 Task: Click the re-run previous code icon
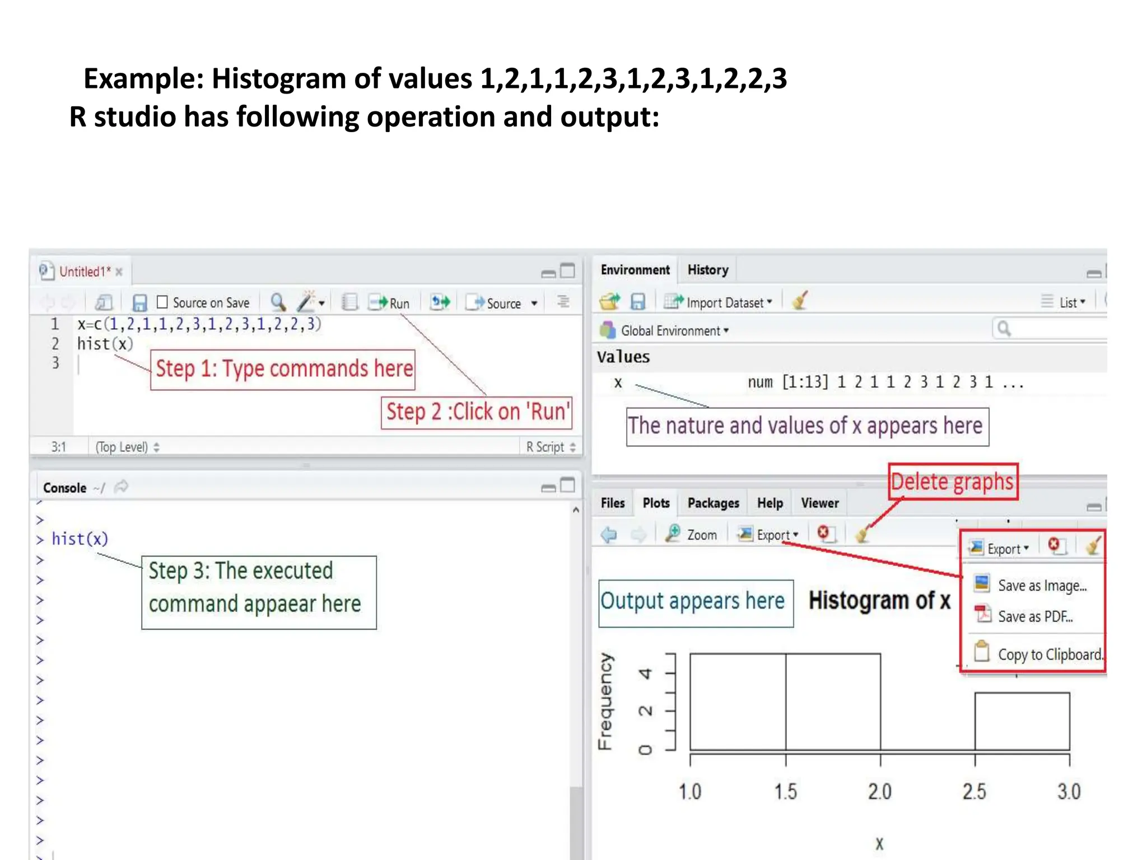pyautogui.click(x=440, y=302)
